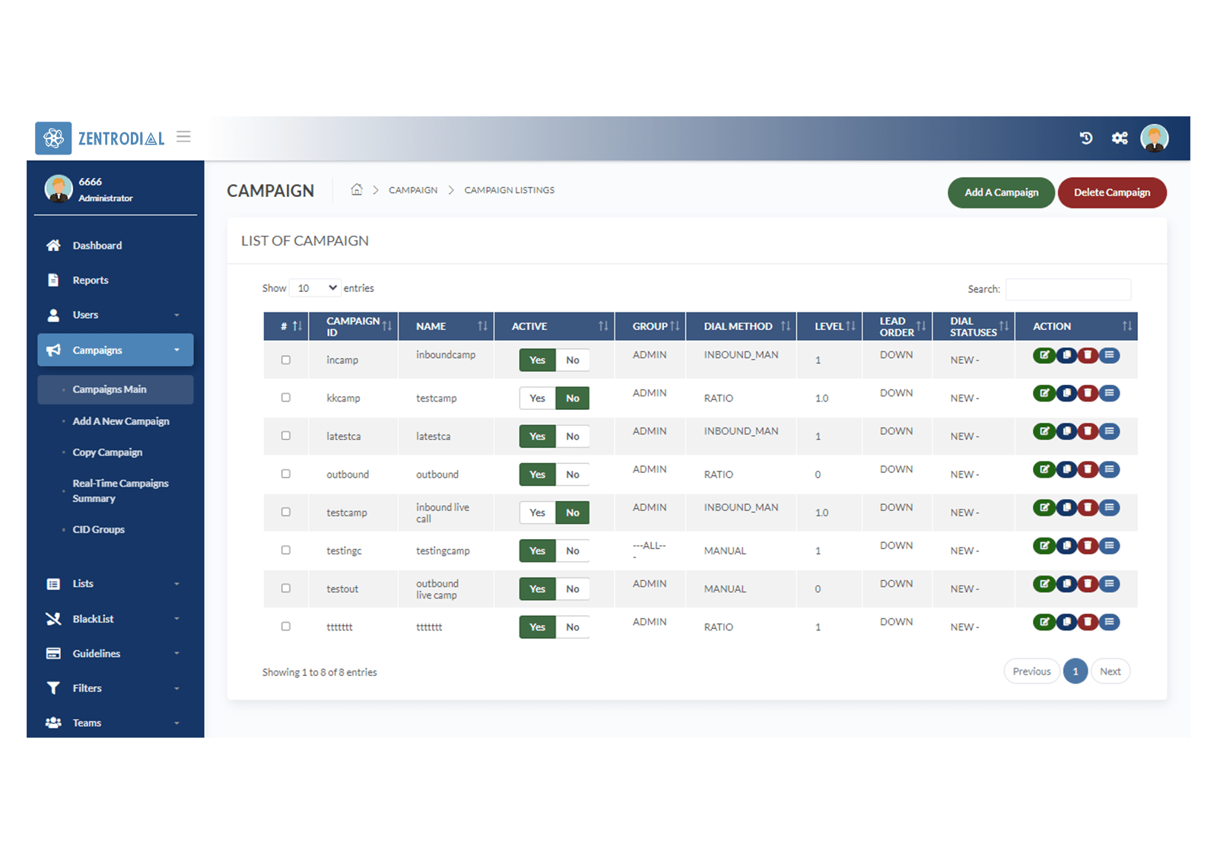Viewport: 1217px width, 854px height.
Task: Open settings gears icon in header
Action: [x=1120, y=138]
